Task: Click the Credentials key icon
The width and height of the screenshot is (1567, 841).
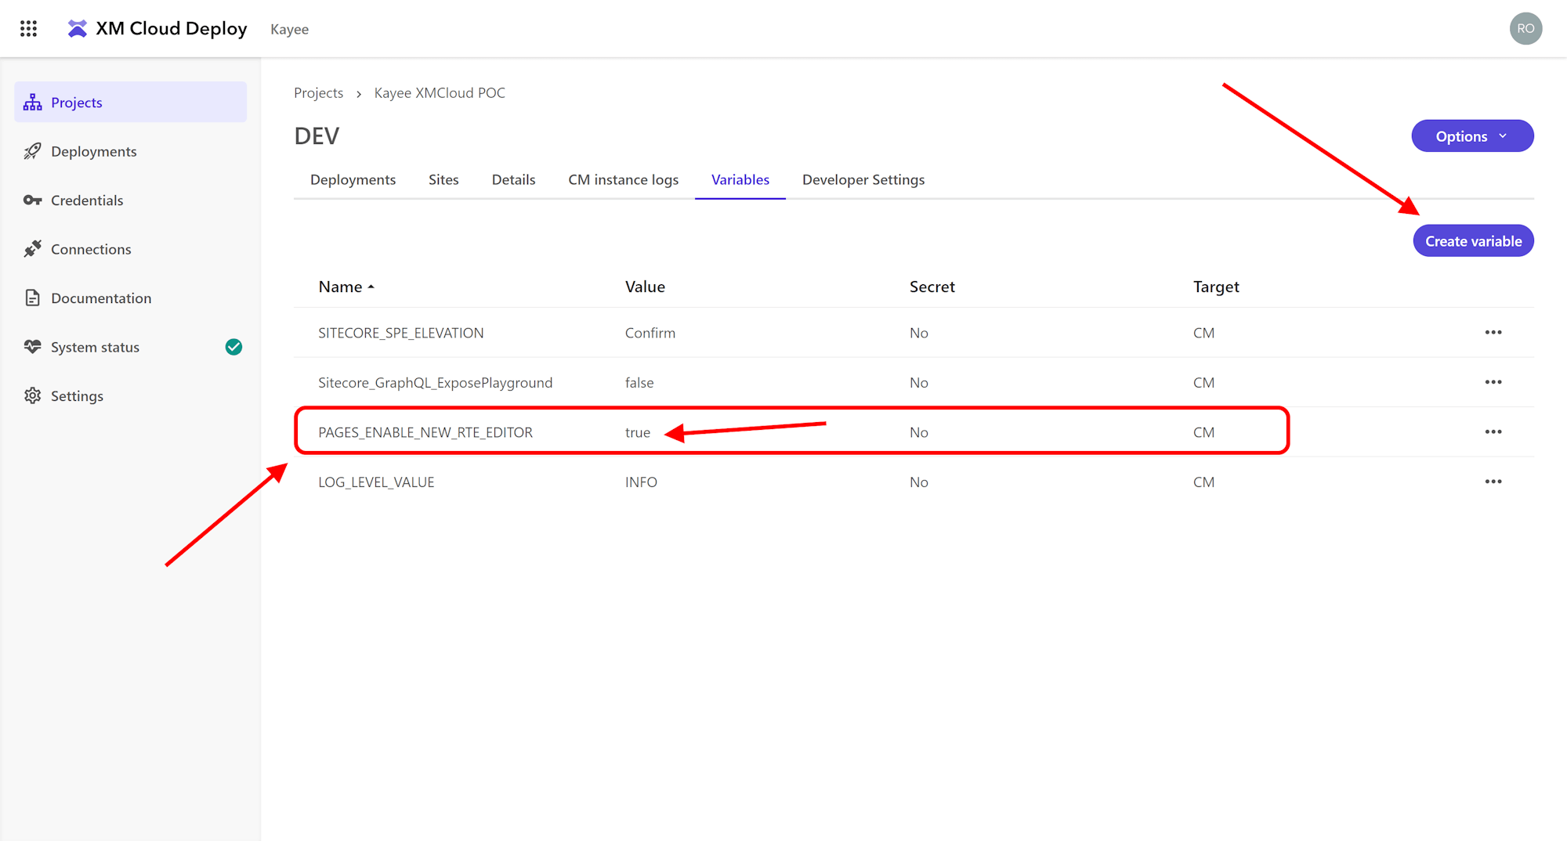Action: point(32,200)
